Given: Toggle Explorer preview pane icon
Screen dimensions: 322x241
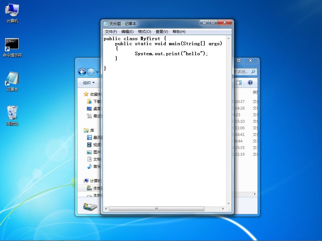Looking at the screenshot, I should click(x=239, y=83).
